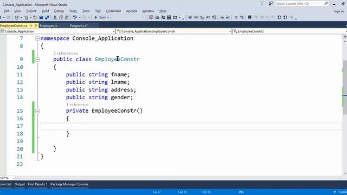Toggle a bookmark with the bookmark icon

point(249,17)
